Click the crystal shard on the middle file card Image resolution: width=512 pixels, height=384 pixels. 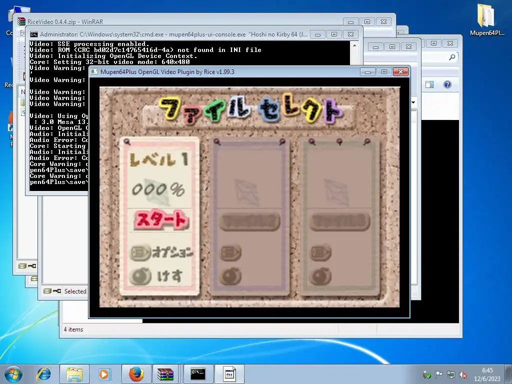pyautogui.click(x=247, y=192)
